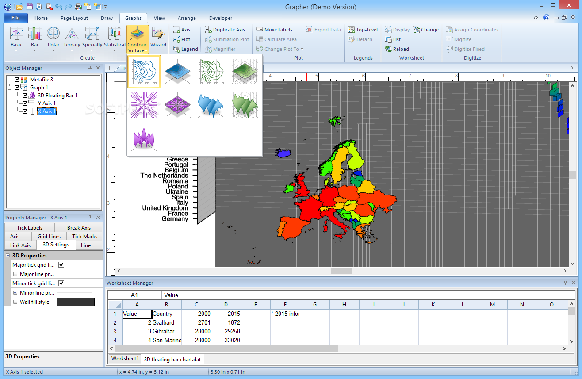Image resolution: width=582 pixels, height=379 pixels.
Task: Open the customize quick access toolbar dropdown
Action: click(105, 7)
